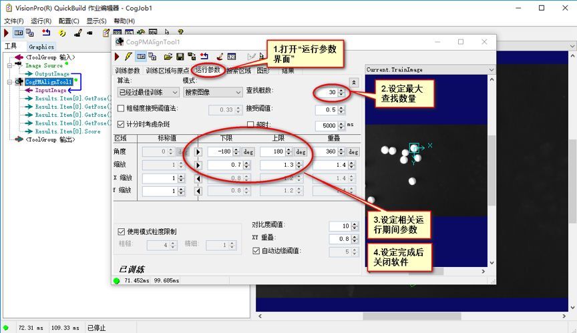Open the 文件(F) menu
This screenshot has width=577, height=333.
(14, 21)
